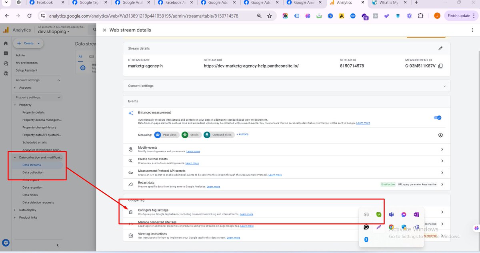Viewport: 480px width, 253px height.
Task: Open Enhanced measurement settings gear icon
Action: point(440,135)
